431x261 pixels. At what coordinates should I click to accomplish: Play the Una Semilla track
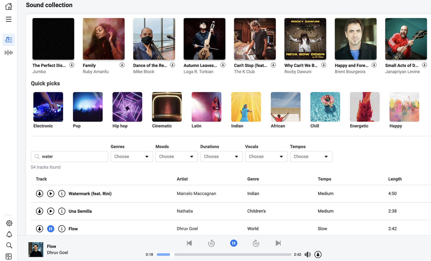pos(51,211)
